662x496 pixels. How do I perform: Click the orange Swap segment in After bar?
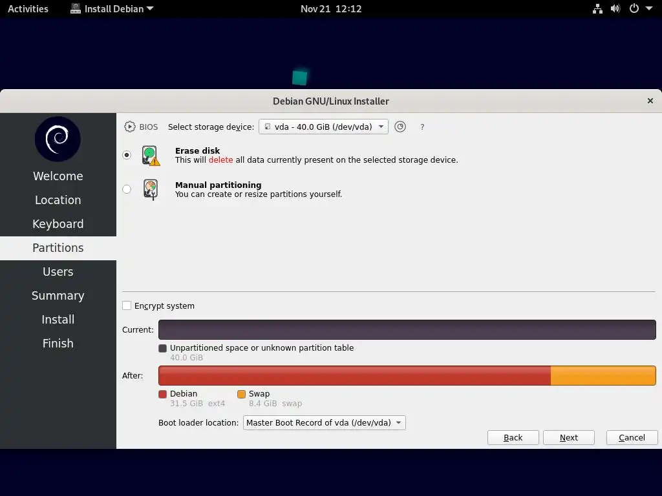click(603, 375)
